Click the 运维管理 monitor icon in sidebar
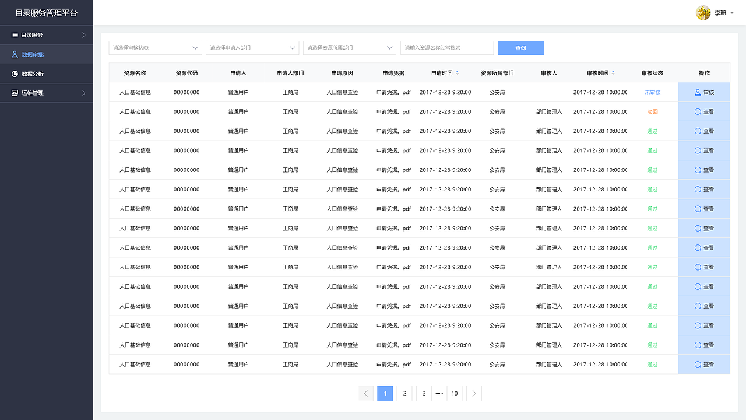 15,93
